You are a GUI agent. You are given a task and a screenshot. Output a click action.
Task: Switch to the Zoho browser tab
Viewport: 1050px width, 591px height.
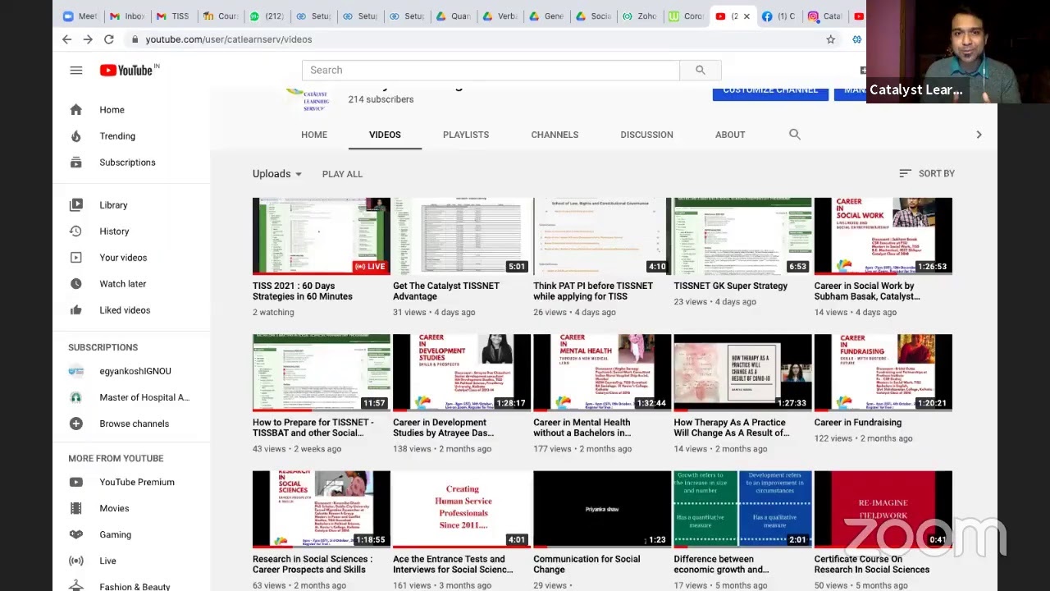click(641, 16)
